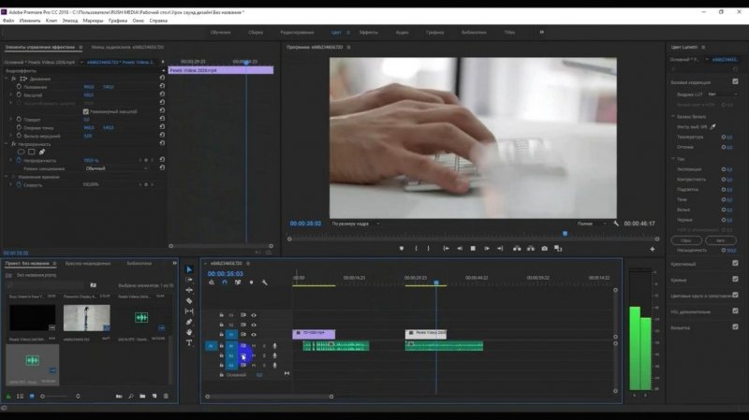Viewport: 749px width, 420px height.
Task: Pick the Hand tool in tools panel
Action: [189, 332]
